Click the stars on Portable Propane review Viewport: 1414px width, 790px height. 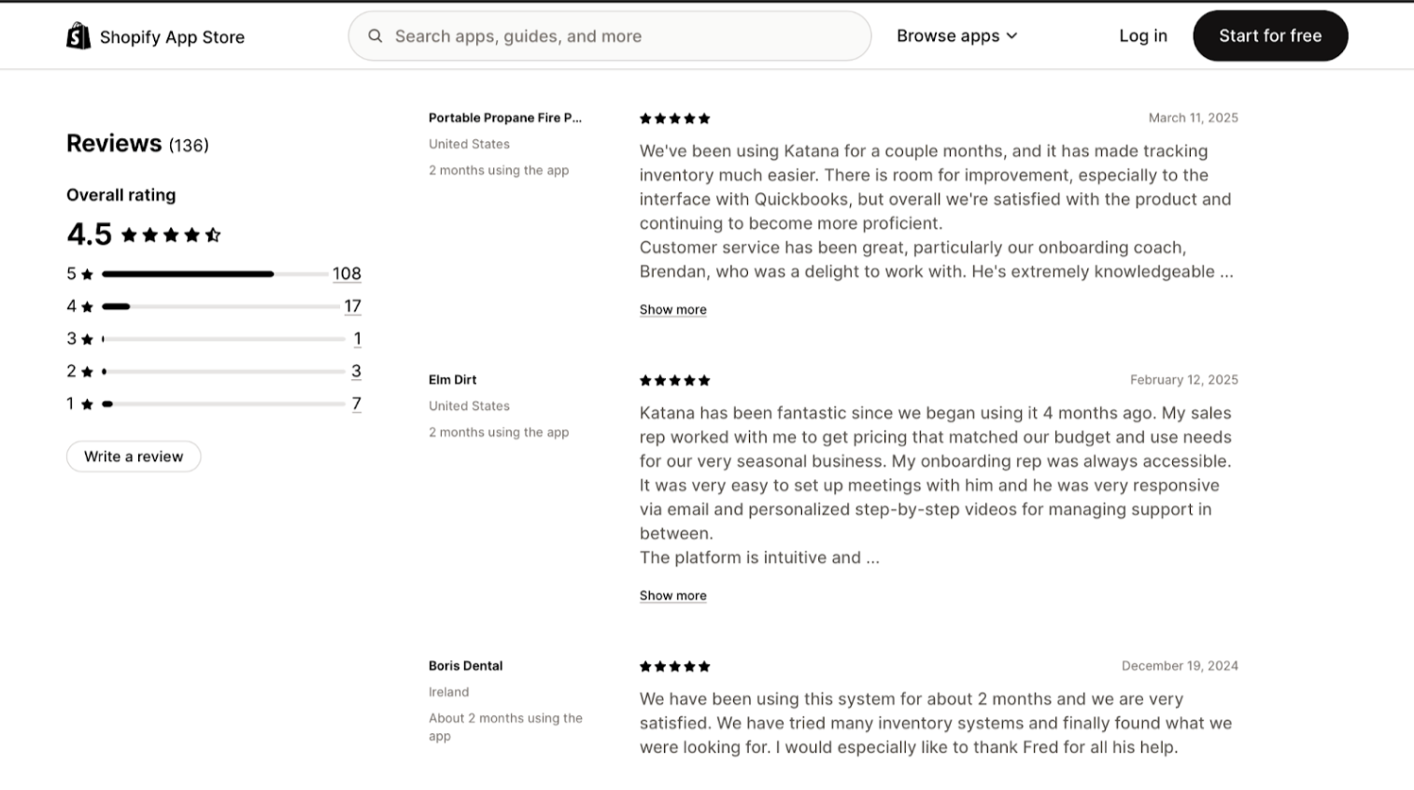(674, 119)
